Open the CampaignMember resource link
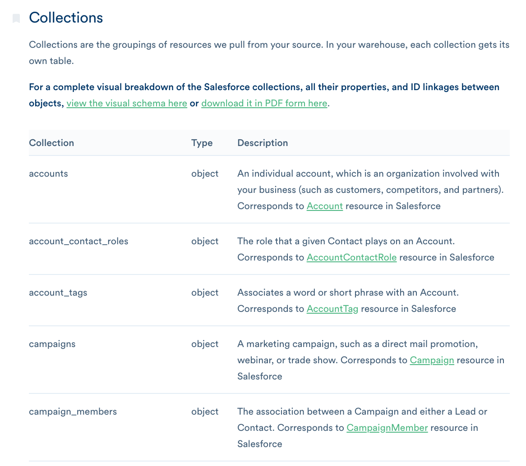The height and width of the screenshot is (466, 526). pos(387,428)
